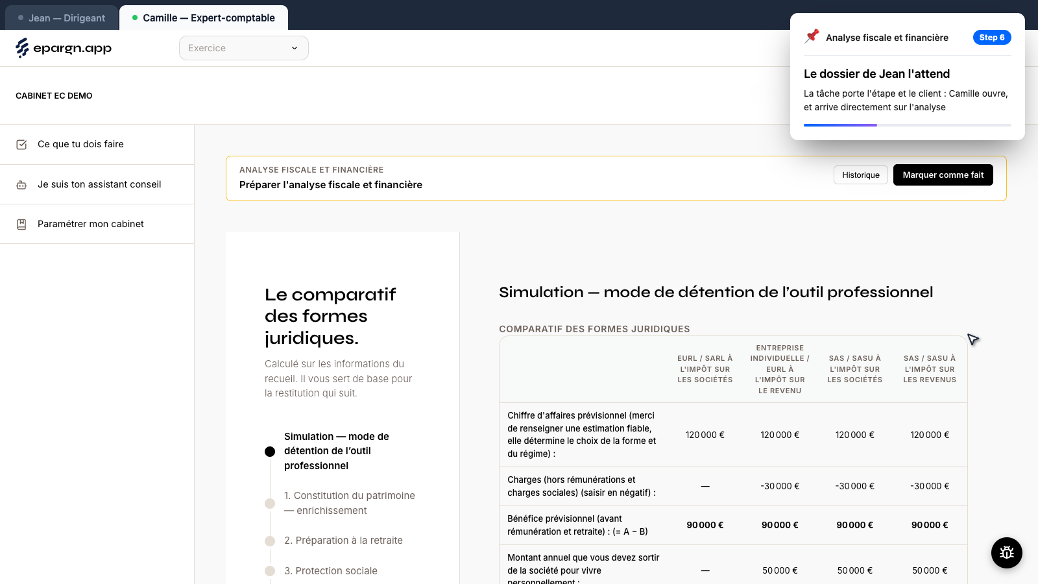Click the tour progress bar in popup
This screenshot has width=1038, height=584.
[x=908, y=125]
